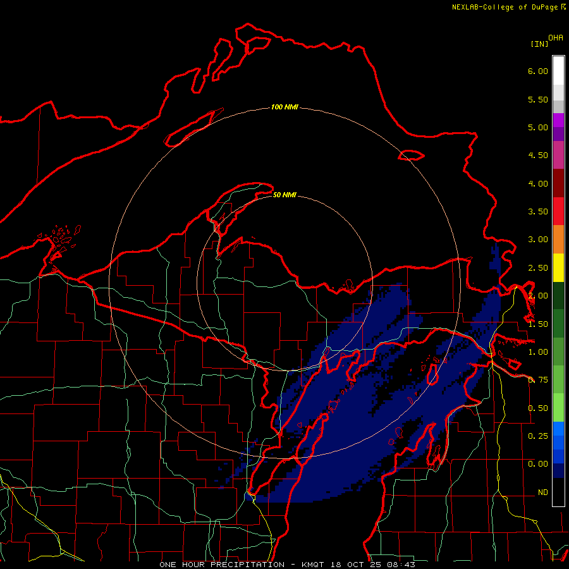Click the NEXLAB-College of DuPage title text
Screen dimensions: 569x569
coord(505,7)
